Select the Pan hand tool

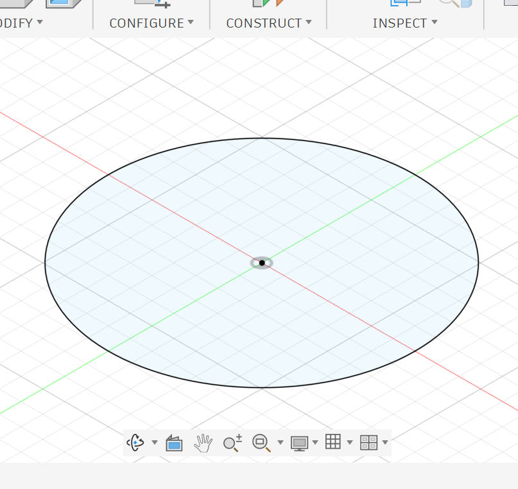click(x=203, y=443)
